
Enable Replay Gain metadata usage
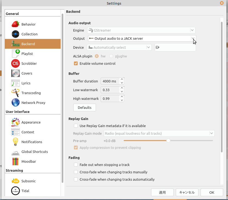point(76,126)
